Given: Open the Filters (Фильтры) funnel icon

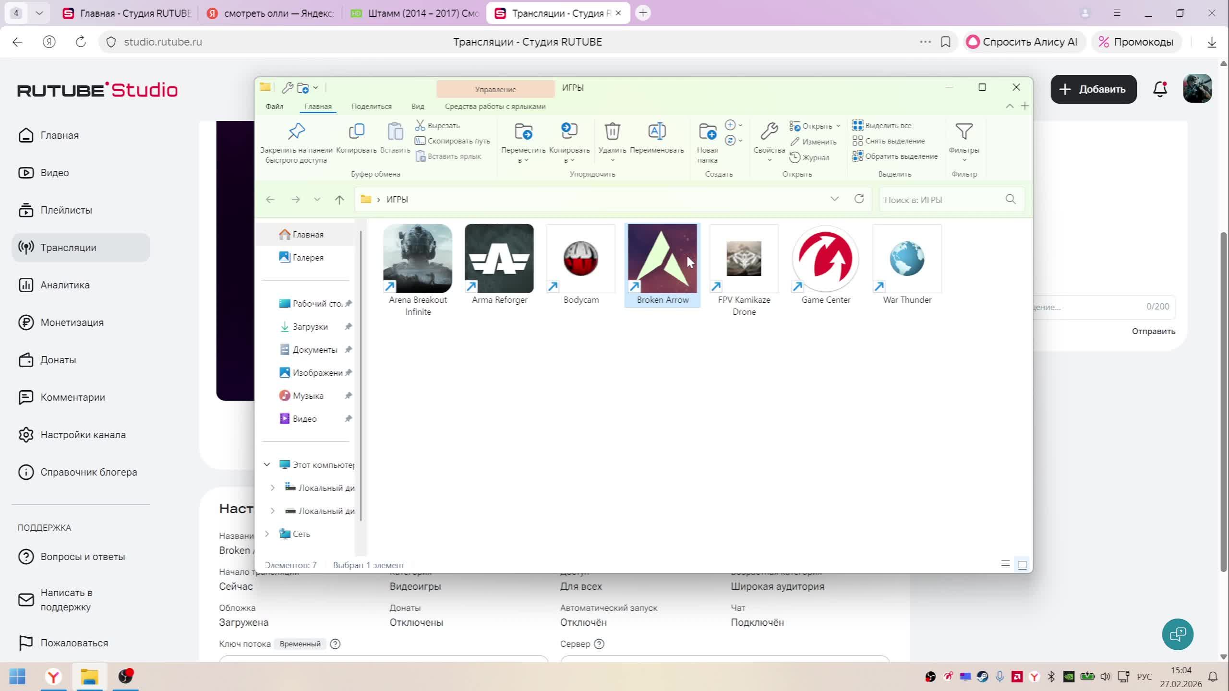Looking at the screenshot, I should [x=964, y=131].
